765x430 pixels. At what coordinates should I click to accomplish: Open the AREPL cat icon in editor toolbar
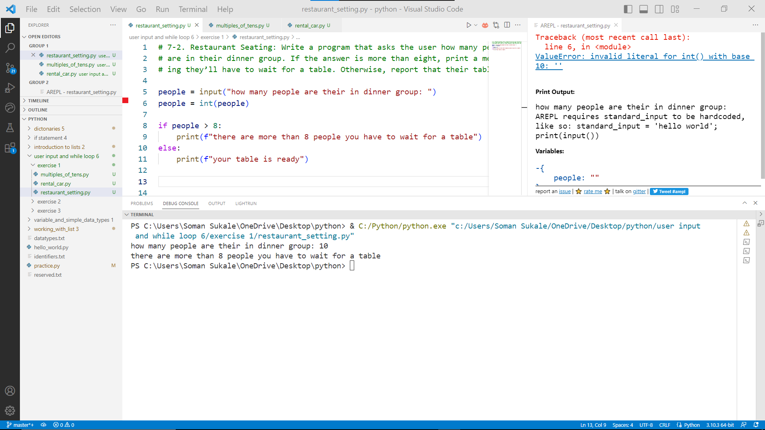point(485,25)
